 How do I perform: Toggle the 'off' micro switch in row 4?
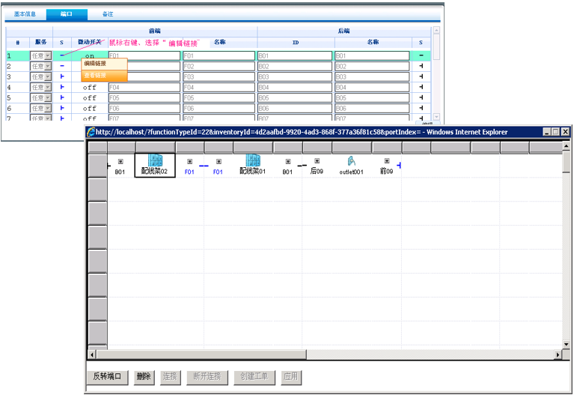point(90,88)
